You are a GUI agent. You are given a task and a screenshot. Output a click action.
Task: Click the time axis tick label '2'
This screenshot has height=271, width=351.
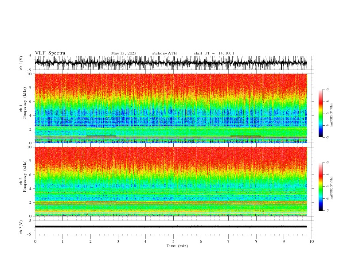90,241
